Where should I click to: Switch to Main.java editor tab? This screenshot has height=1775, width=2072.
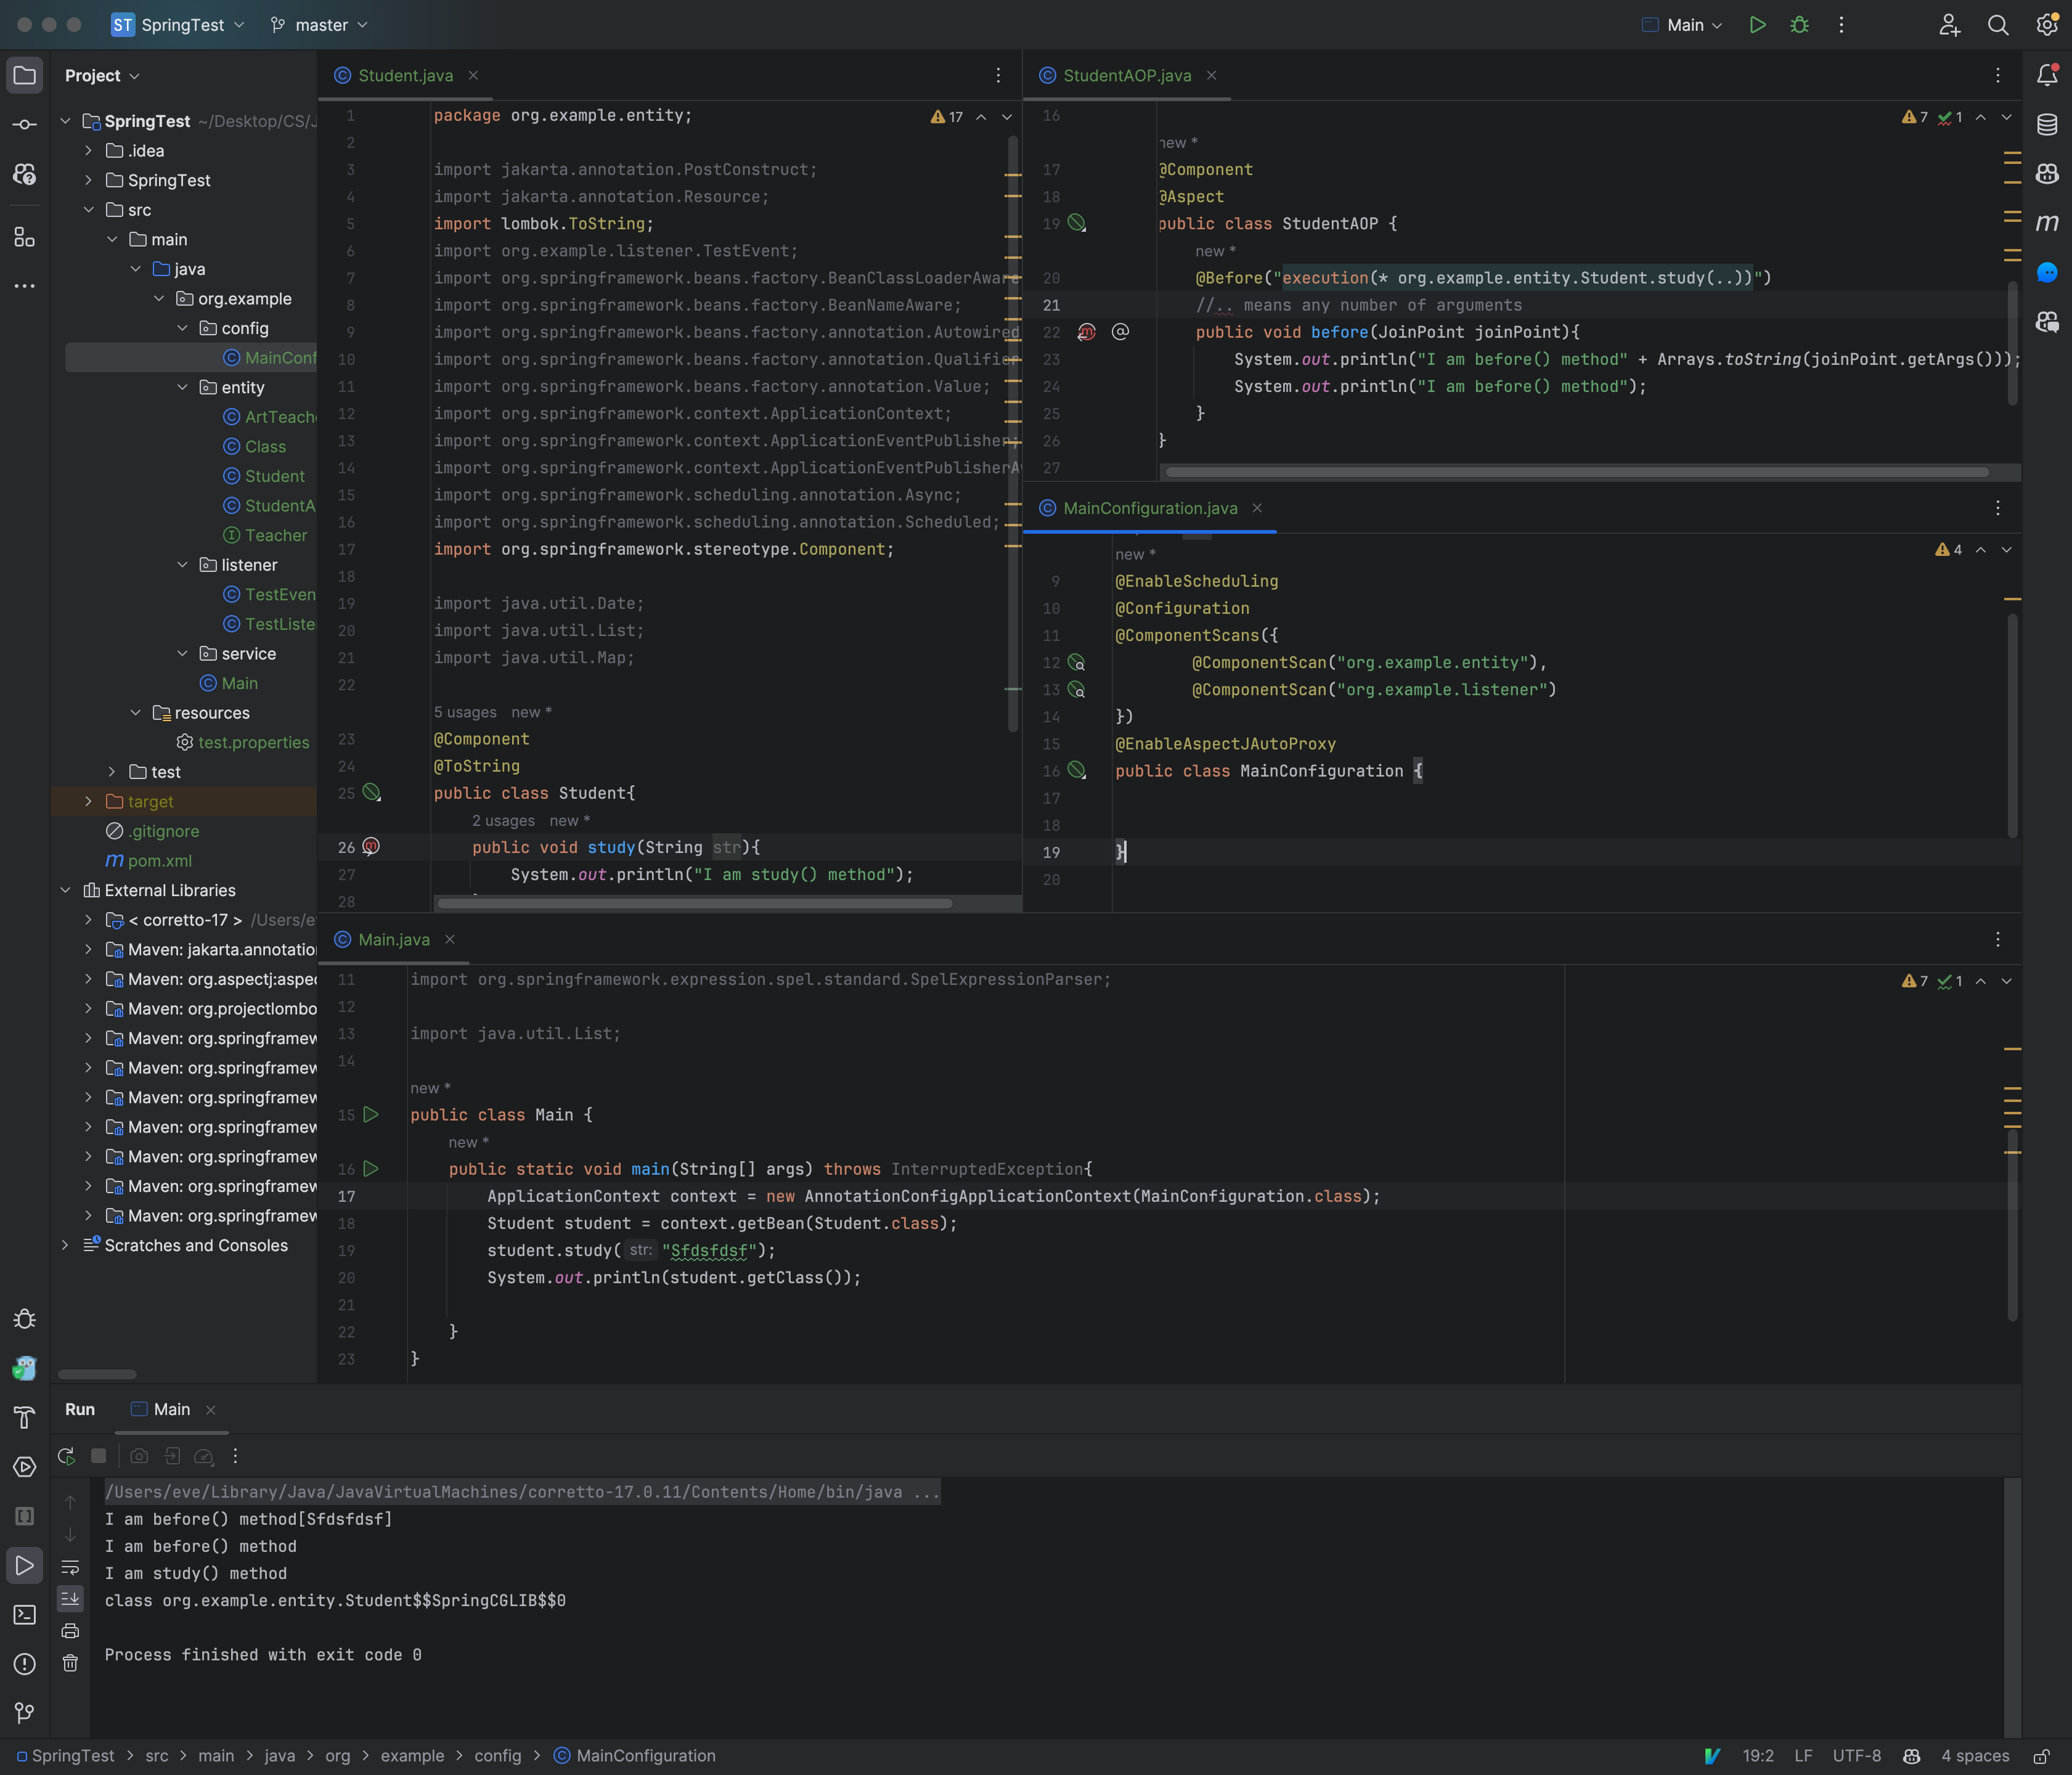click(393, 939)
